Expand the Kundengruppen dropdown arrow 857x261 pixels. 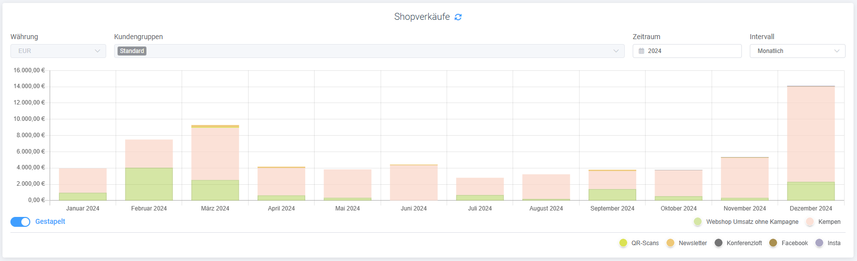point(616,51)
